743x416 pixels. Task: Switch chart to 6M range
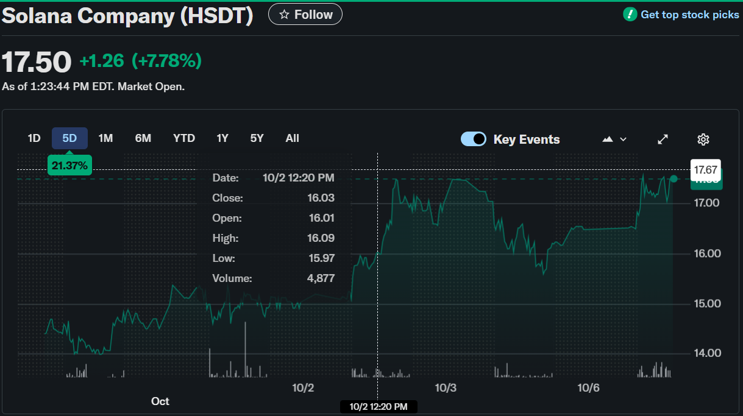(143, 138)
